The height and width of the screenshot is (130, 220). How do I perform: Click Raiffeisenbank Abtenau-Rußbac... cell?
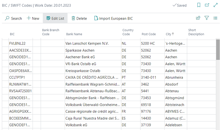[93, 91]
